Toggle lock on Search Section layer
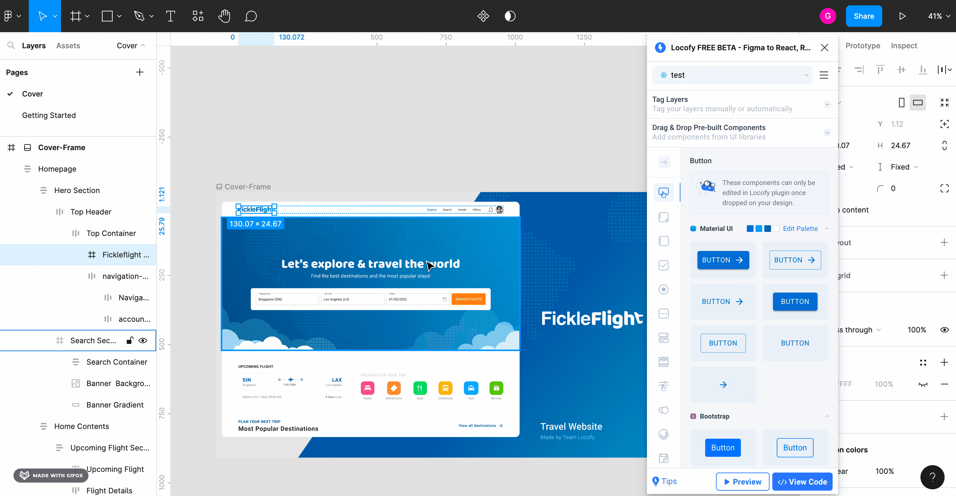Image resolution: width=956 pixels, height=496 pixels. 129,340
